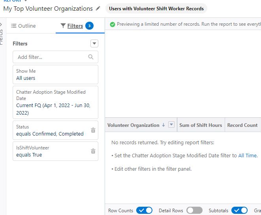Enable the Detail Rows switch

point(194,210)
